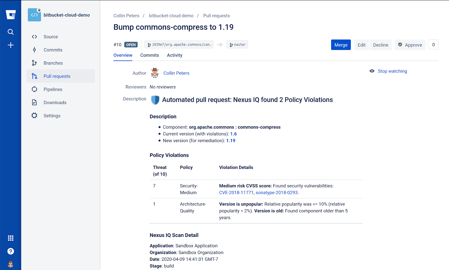449x270 pixels.
Task: Stop watching this pull request
Action: coord(392,71)
